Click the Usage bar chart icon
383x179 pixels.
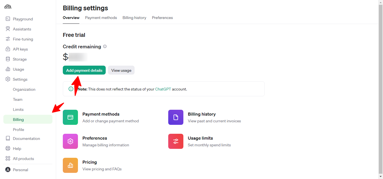pos(8,69)
